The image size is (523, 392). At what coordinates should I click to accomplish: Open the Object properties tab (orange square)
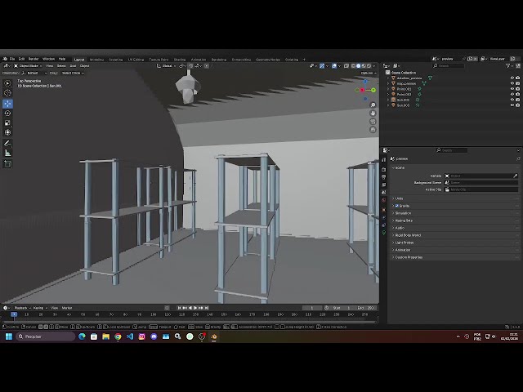[383, 210]
